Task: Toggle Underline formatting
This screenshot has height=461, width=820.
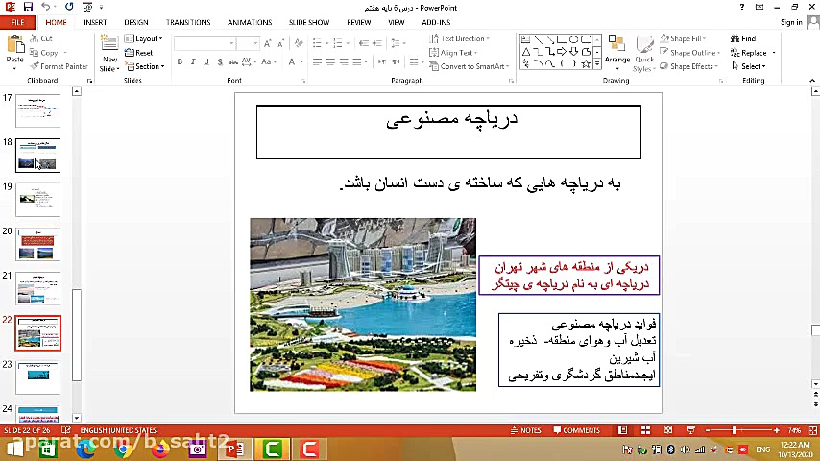Action: coord(206,61)
